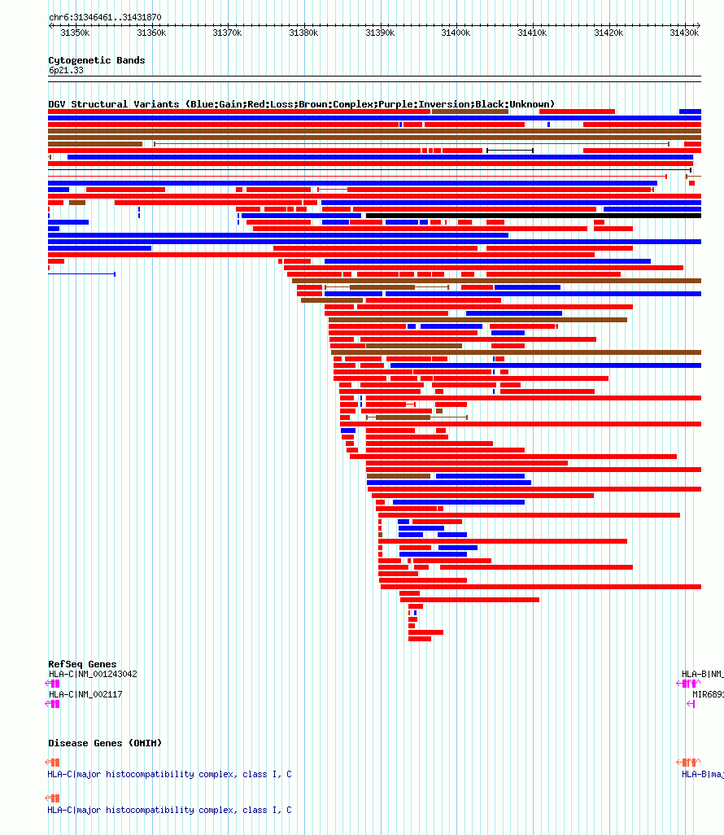The height and width of the screenshot is (835, 724).
Task: Open the first HLA-C major histocompatibility complex link
Action: [169, 774]
